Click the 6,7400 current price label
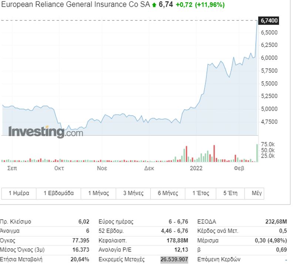This screenshot has width=296, height=264. click(x=269, y=20)
